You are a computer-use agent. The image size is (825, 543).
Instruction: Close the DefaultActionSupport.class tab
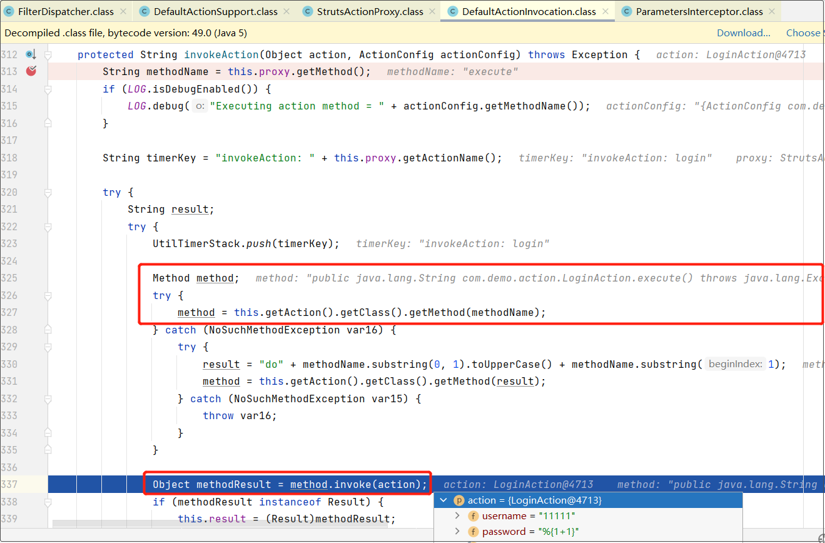[286, 11]
